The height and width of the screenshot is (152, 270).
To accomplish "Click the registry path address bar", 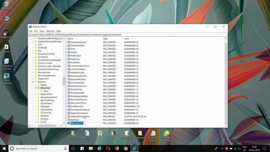I will click(x=127, y=35).
